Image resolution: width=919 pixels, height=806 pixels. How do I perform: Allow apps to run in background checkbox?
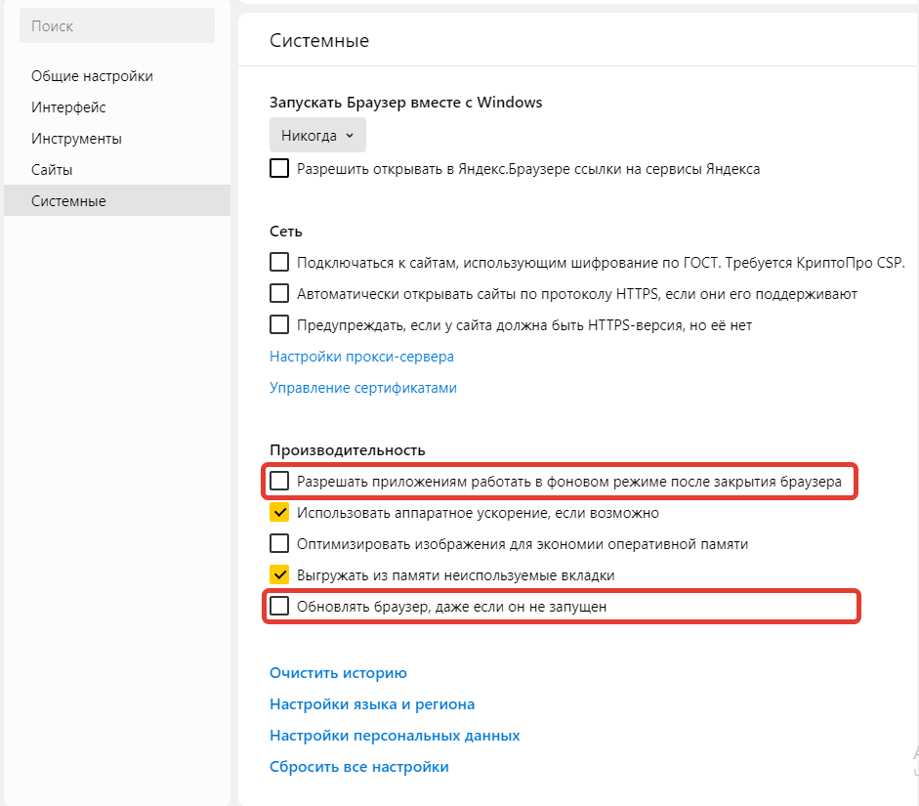[280, 481]
